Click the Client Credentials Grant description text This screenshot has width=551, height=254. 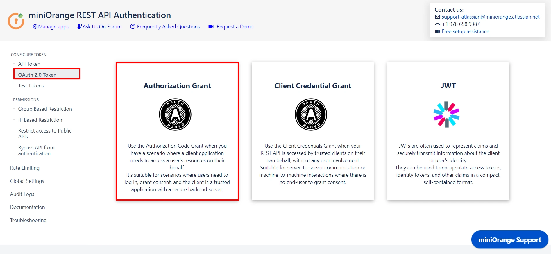click(313, 164)
